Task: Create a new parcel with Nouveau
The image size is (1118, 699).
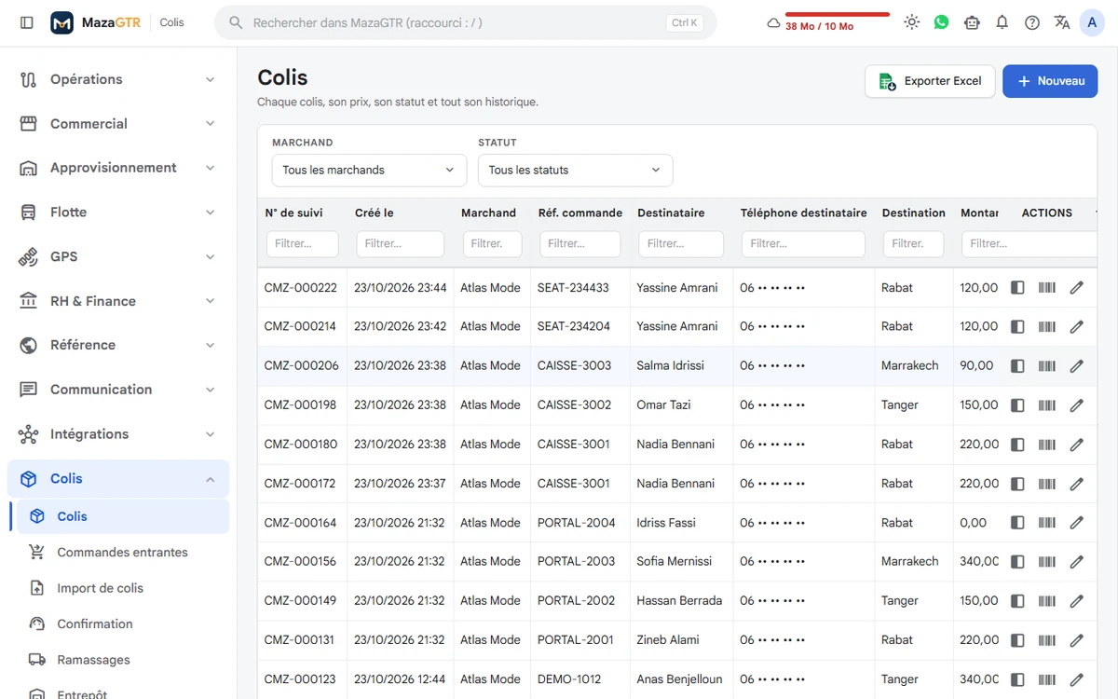Action: (x=1050, y=81)
